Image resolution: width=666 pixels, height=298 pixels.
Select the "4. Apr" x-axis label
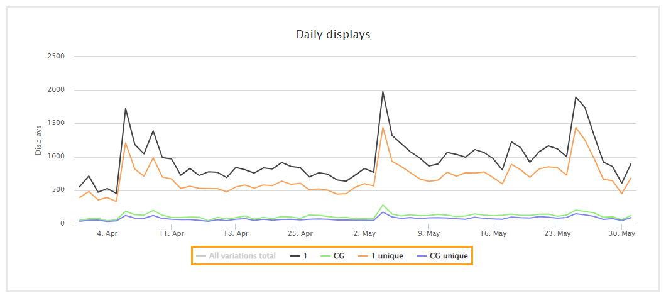[107, 233]
